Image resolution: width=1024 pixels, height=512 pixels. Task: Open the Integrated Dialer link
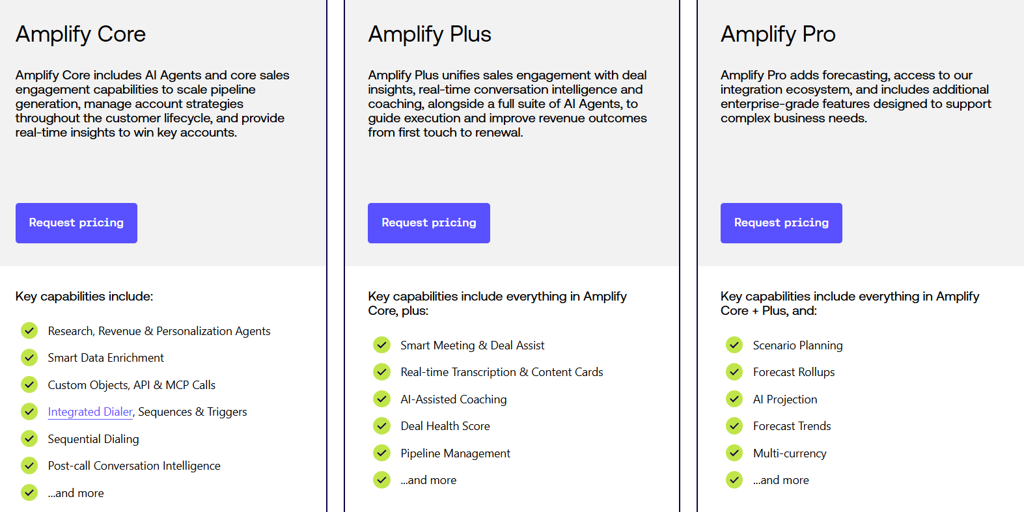(x=90, y=411)
